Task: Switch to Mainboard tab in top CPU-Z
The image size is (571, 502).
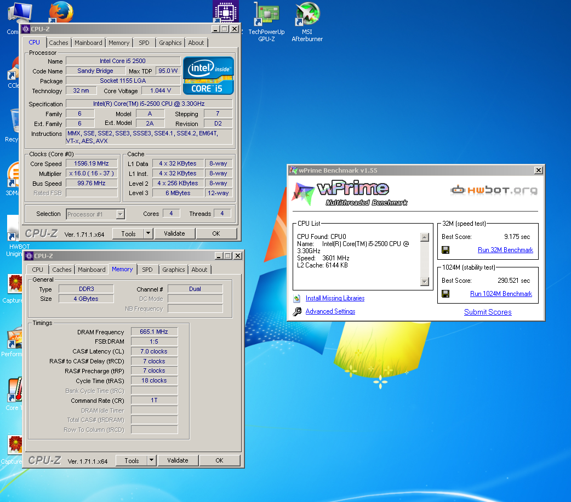Action: (x=88, y=43)
